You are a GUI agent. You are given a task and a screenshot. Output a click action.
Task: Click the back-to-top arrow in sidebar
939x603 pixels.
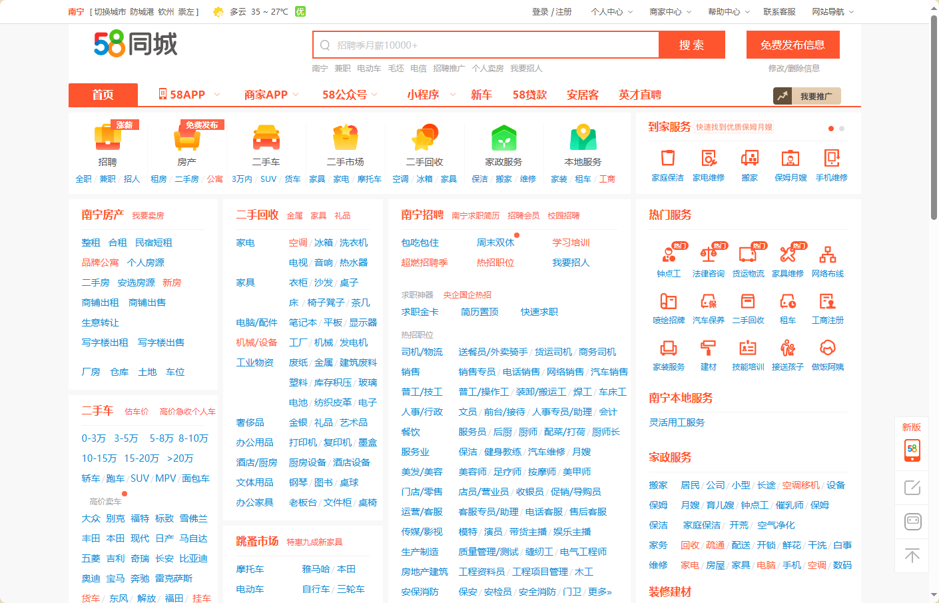coord(912,556)
